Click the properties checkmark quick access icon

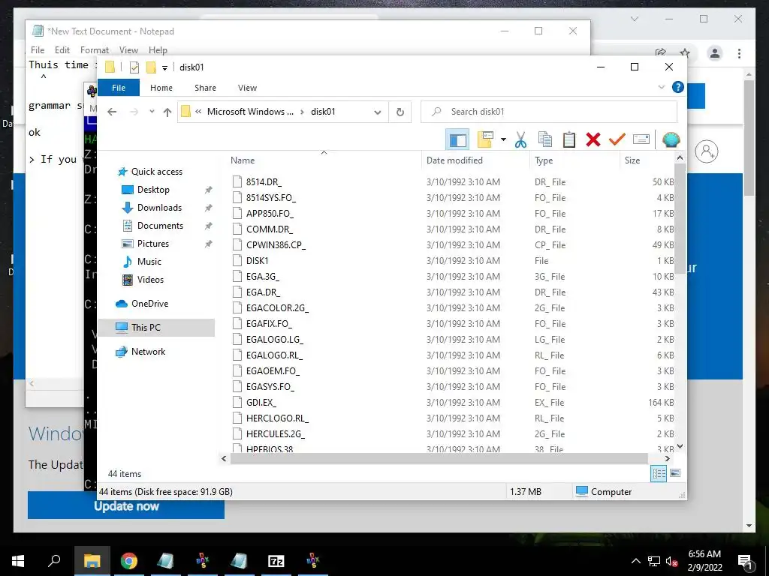(134, 67)
